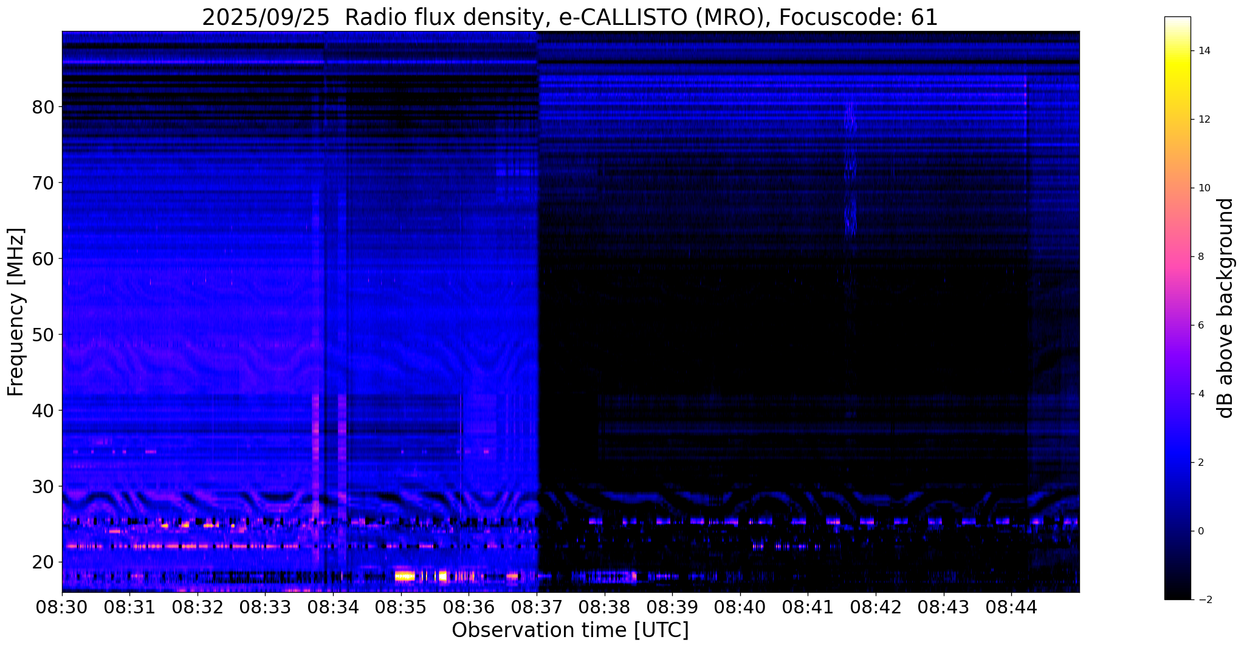Image resolution: width=1244 pixels, height=648 pixels.
Task: Click the 60 MHz frequency tick label
Action: [42, 258]
